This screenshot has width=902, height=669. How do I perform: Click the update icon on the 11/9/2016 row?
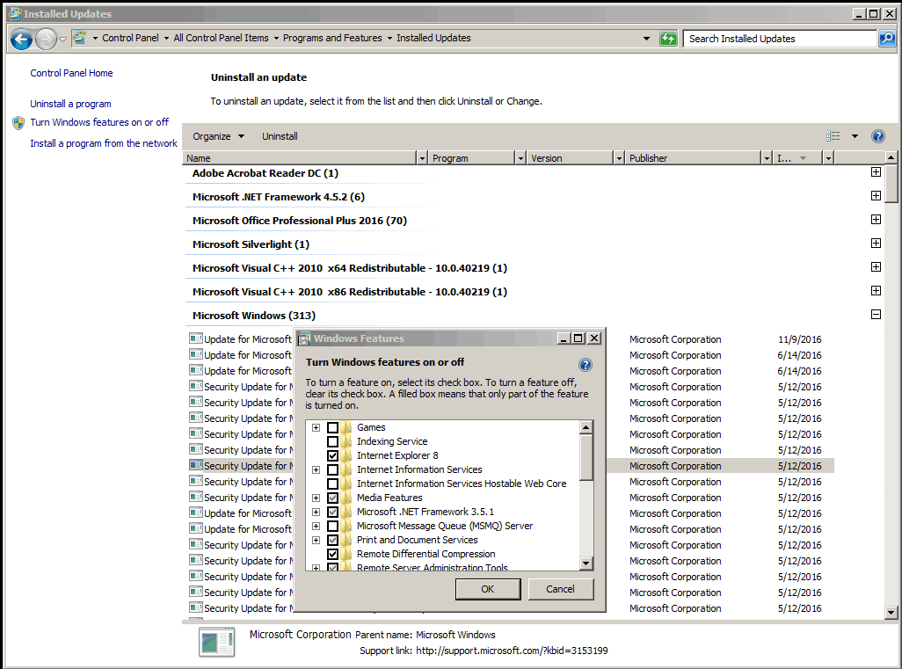click(x=195, y=338)
